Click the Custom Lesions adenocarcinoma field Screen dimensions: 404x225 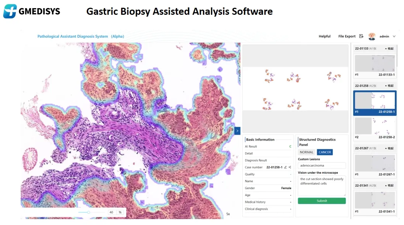click(322, 166)
